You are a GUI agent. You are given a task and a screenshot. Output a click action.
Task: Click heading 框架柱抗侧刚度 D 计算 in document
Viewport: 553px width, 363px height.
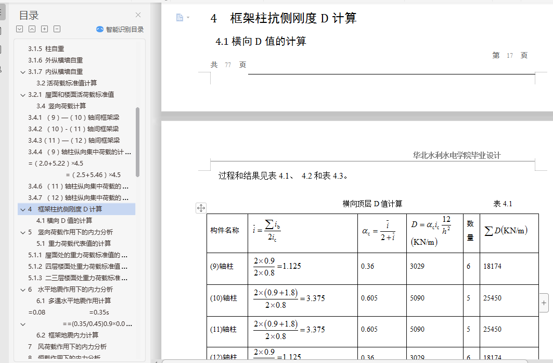[x=293, y=18]
